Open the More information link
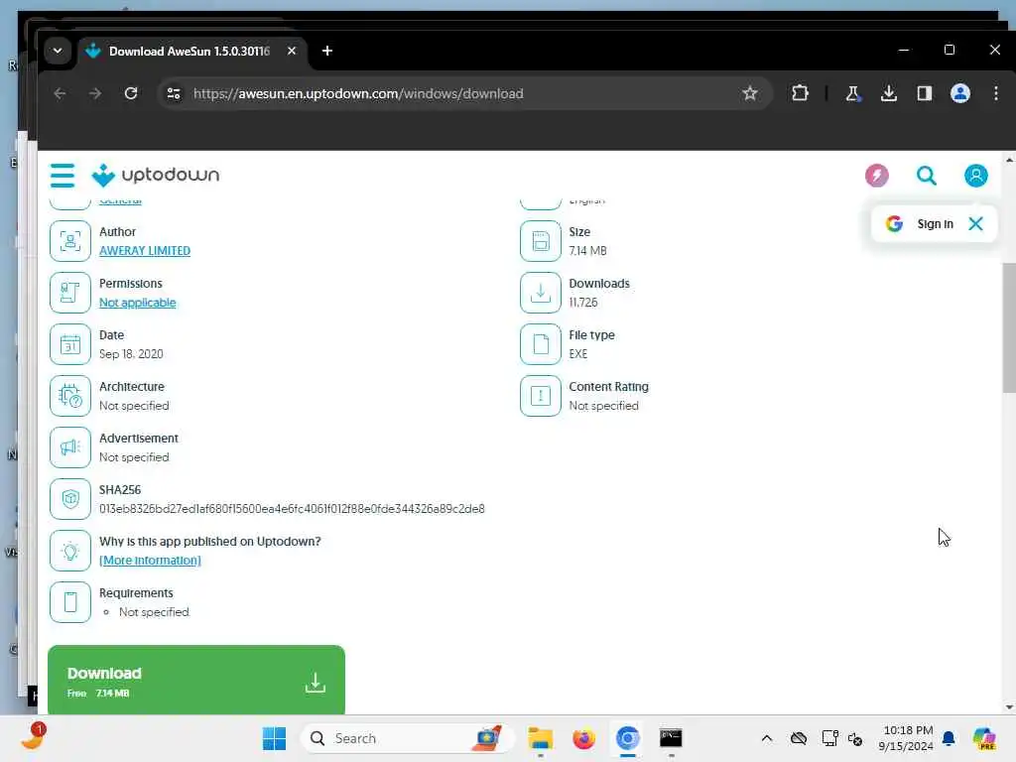This screenshot has width=1016, height=762. click(150, 561)
